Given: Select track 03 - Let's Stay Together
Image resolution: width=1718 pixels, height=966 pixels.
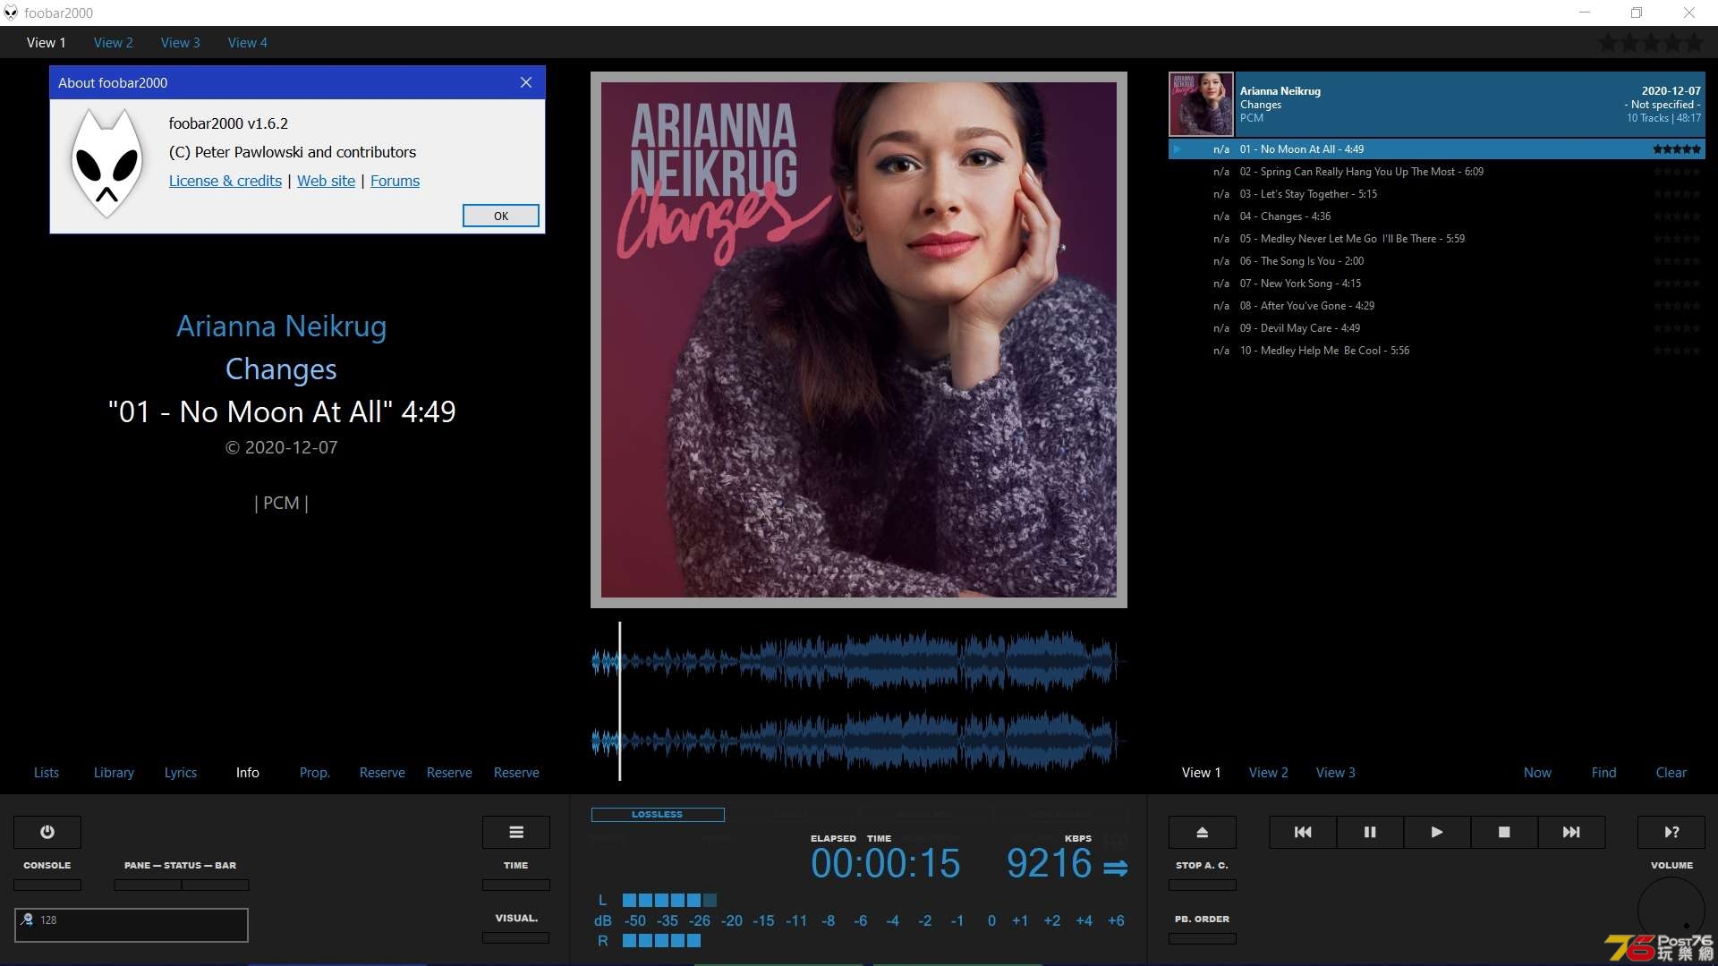Looking at the screenshot, I should click(1437, 194).
